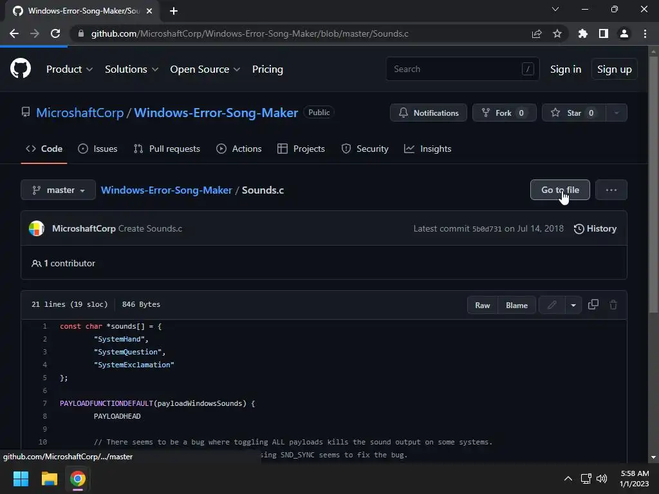Click the delete file trash icon
Viewport: 659px width, 494px height.
click(613, 304)
